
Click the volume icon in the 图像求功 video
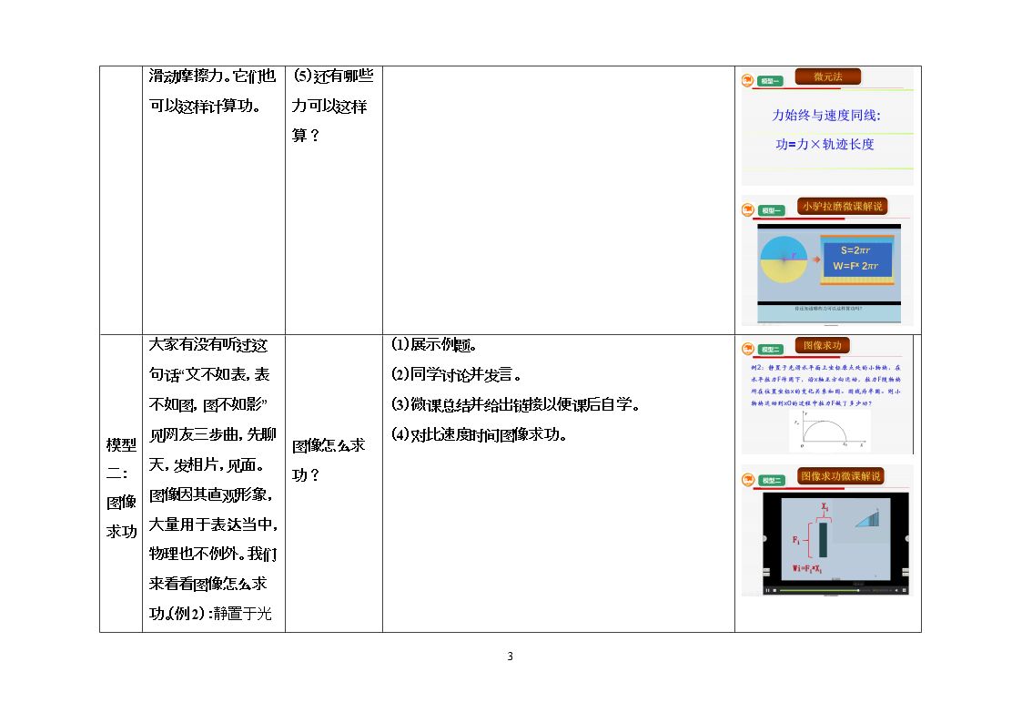pyautogui.click(x=896, y=590)
